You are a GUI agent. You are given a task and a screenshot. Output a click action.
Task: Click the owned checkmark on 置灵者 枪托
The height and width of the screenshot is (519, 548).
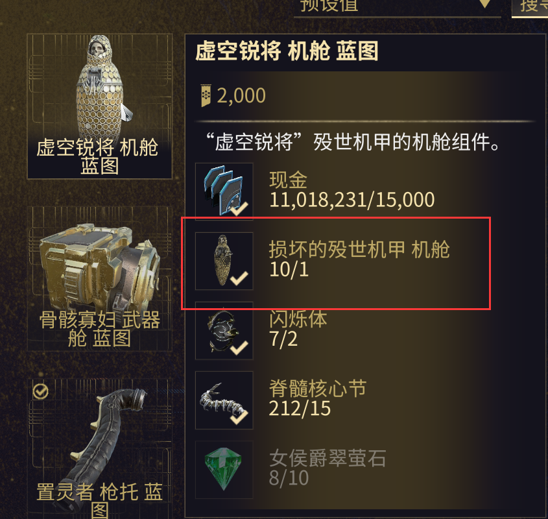[41, 392]
